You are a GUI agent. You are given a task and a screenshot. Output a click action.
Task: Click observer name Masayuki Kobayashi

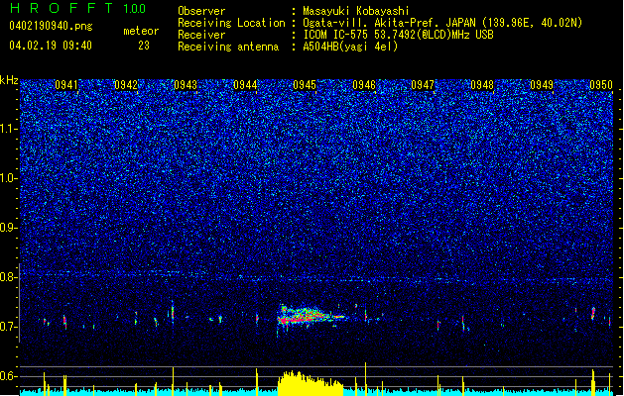point(356,11)
